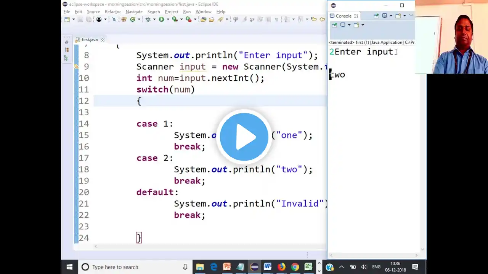Click the Save All toolbar icon

click(x=88, y=19)
